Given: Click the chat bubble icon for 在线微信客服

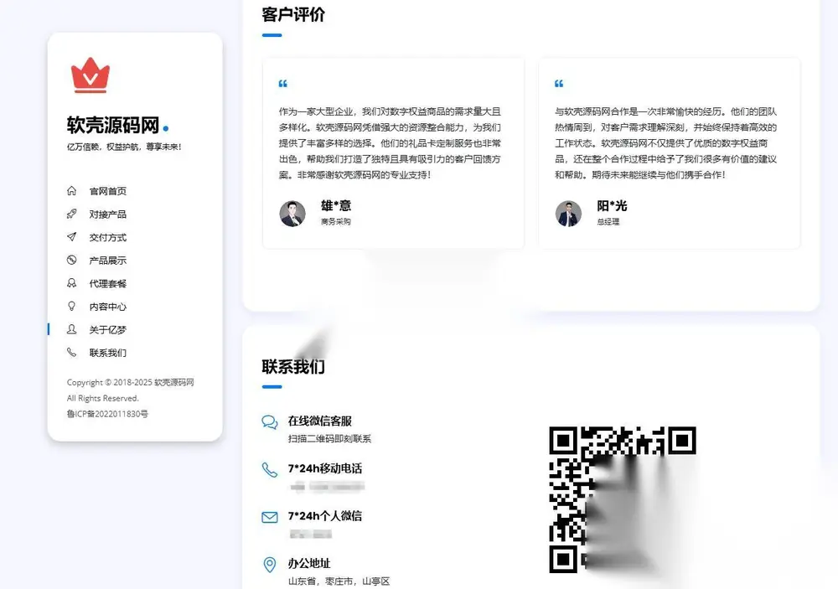Looking at the screenshot, I should [x=270, y=422].
